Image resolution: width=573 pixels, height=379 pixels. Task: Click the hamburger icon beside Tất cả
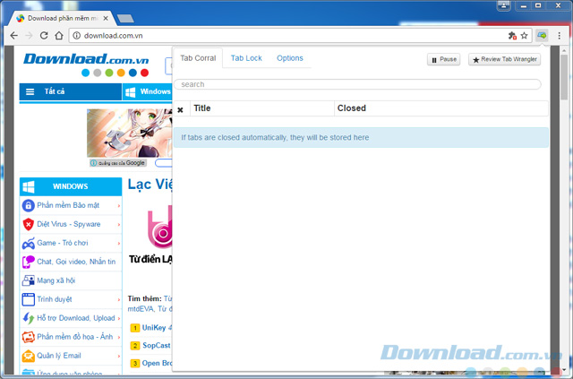point(30,91)
